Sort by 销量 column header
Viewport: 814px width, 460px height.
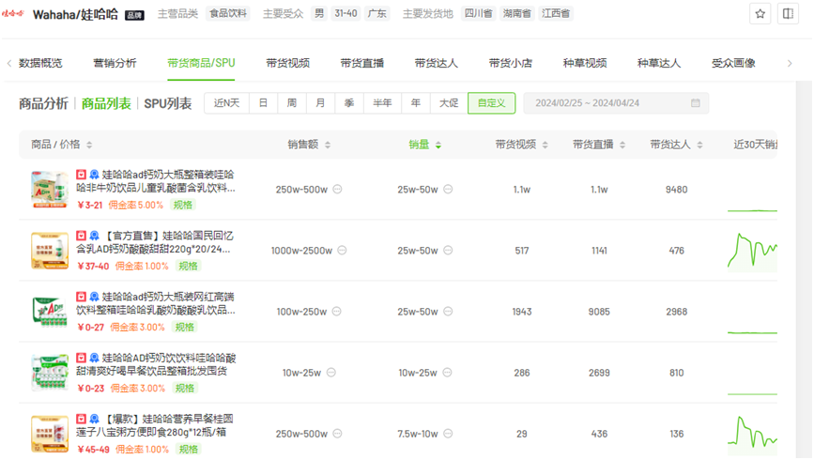[424, 145]
